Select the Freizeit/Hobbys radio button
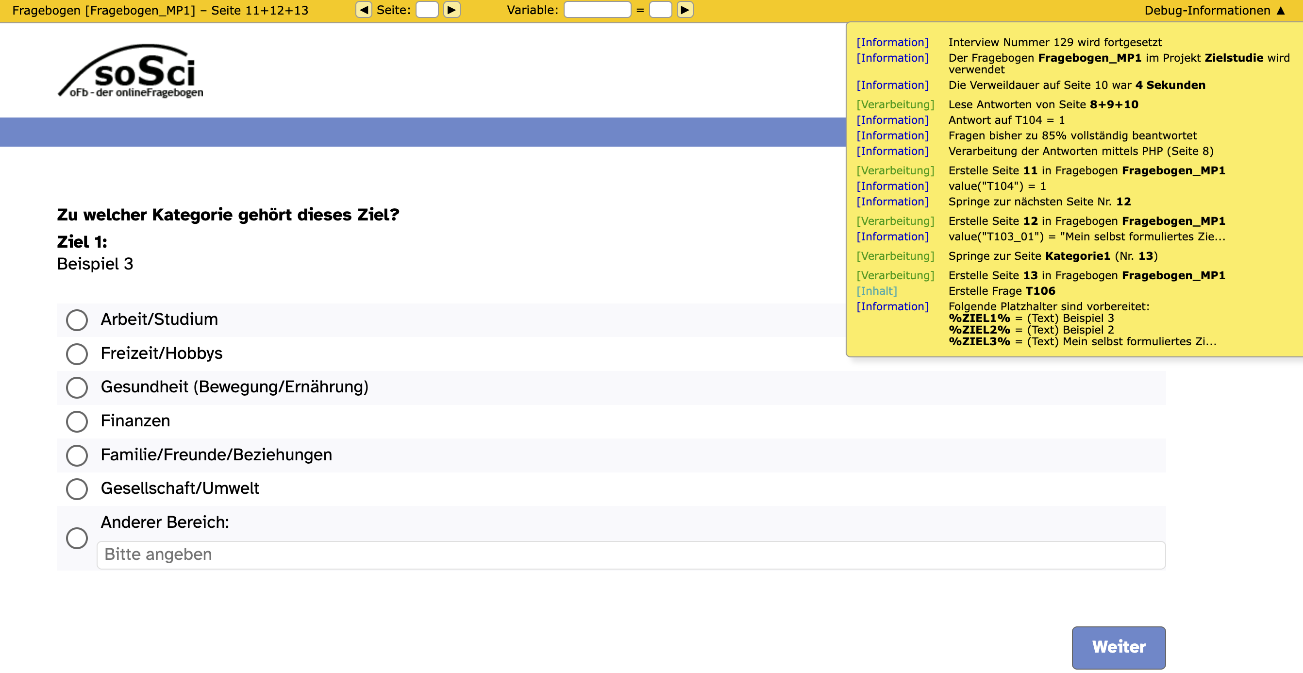Image resolution: width=1303 pixels, height=673 pixels. [x=77, y=353]
